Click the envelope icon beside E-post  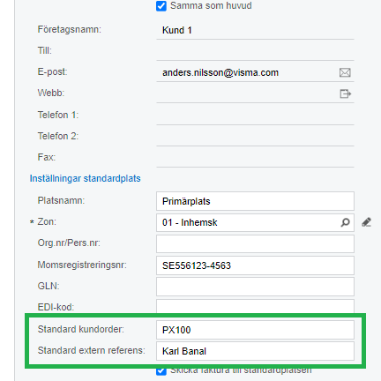(345, 72)
